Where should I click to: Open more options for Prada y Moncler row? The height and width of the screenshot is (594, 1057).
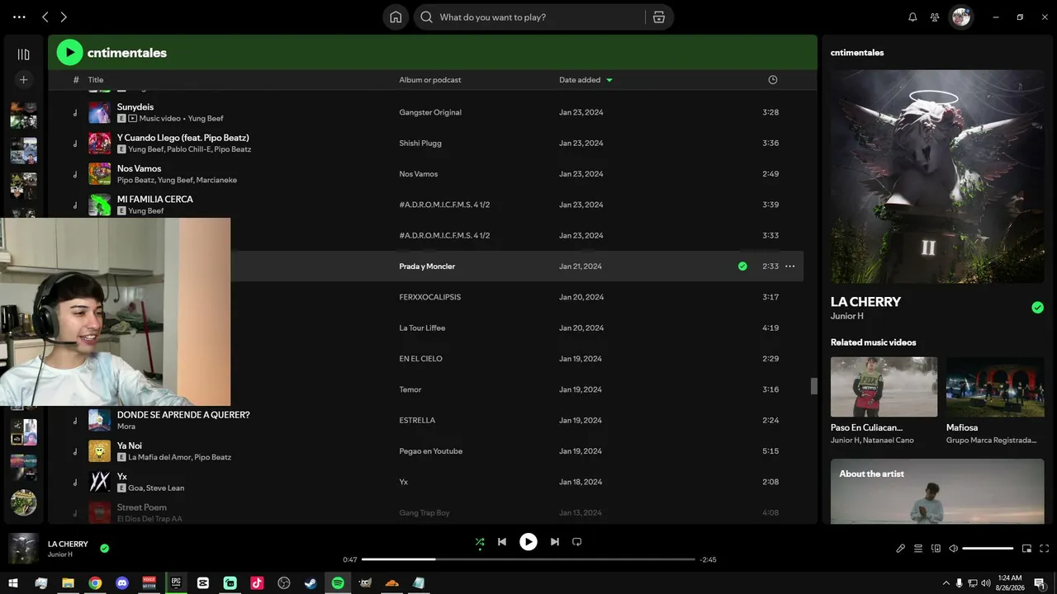(x=789, y=266)
